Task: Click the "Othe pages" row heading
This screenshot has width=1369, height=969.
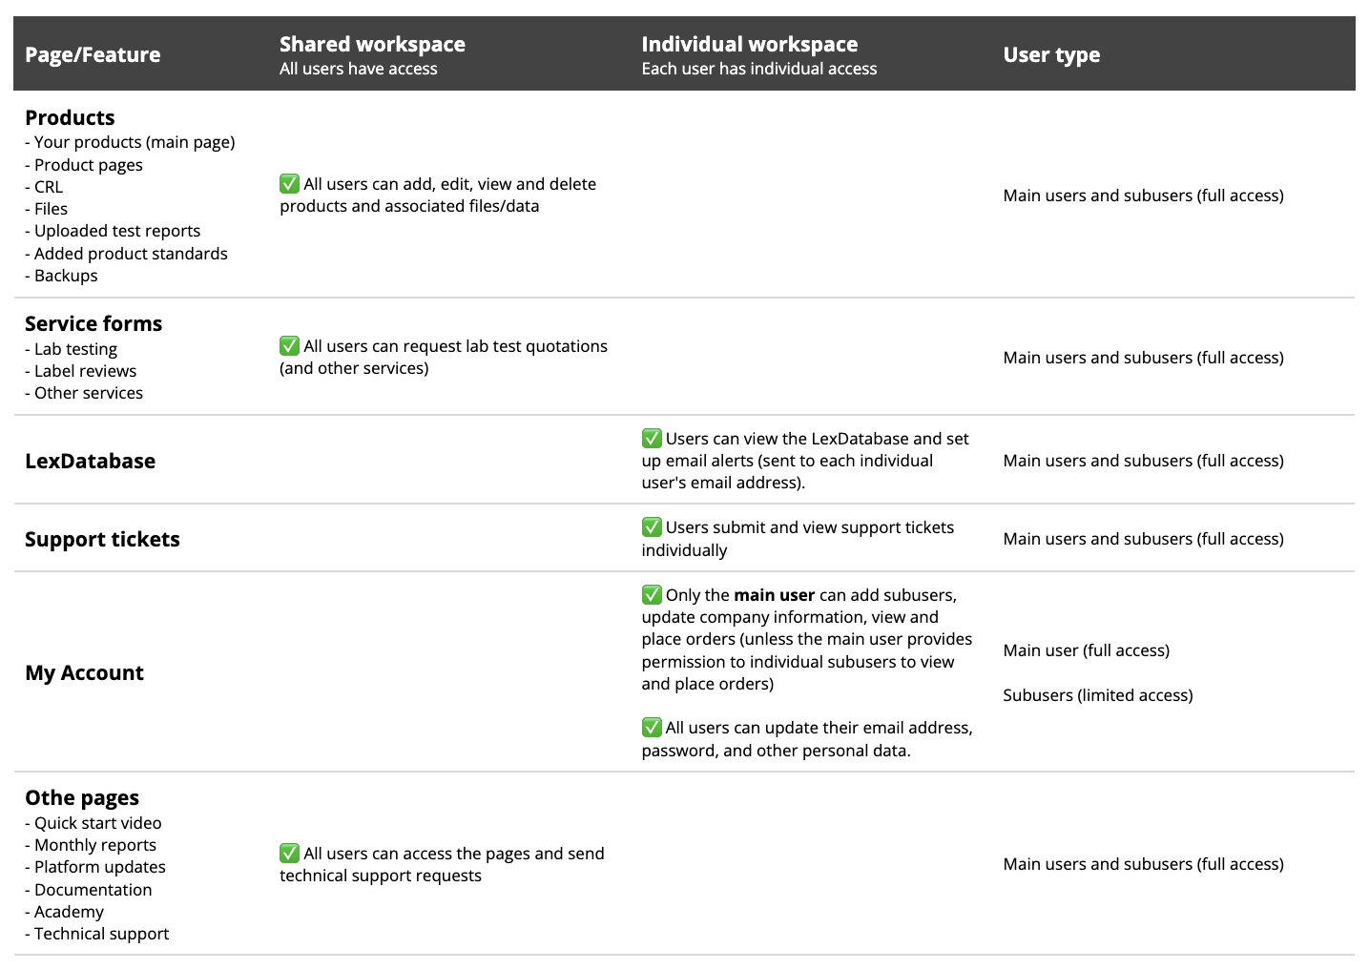Action: [x=82, y=798]
